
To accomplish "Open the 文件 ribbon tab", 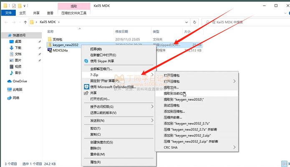I will click(8, 13).
